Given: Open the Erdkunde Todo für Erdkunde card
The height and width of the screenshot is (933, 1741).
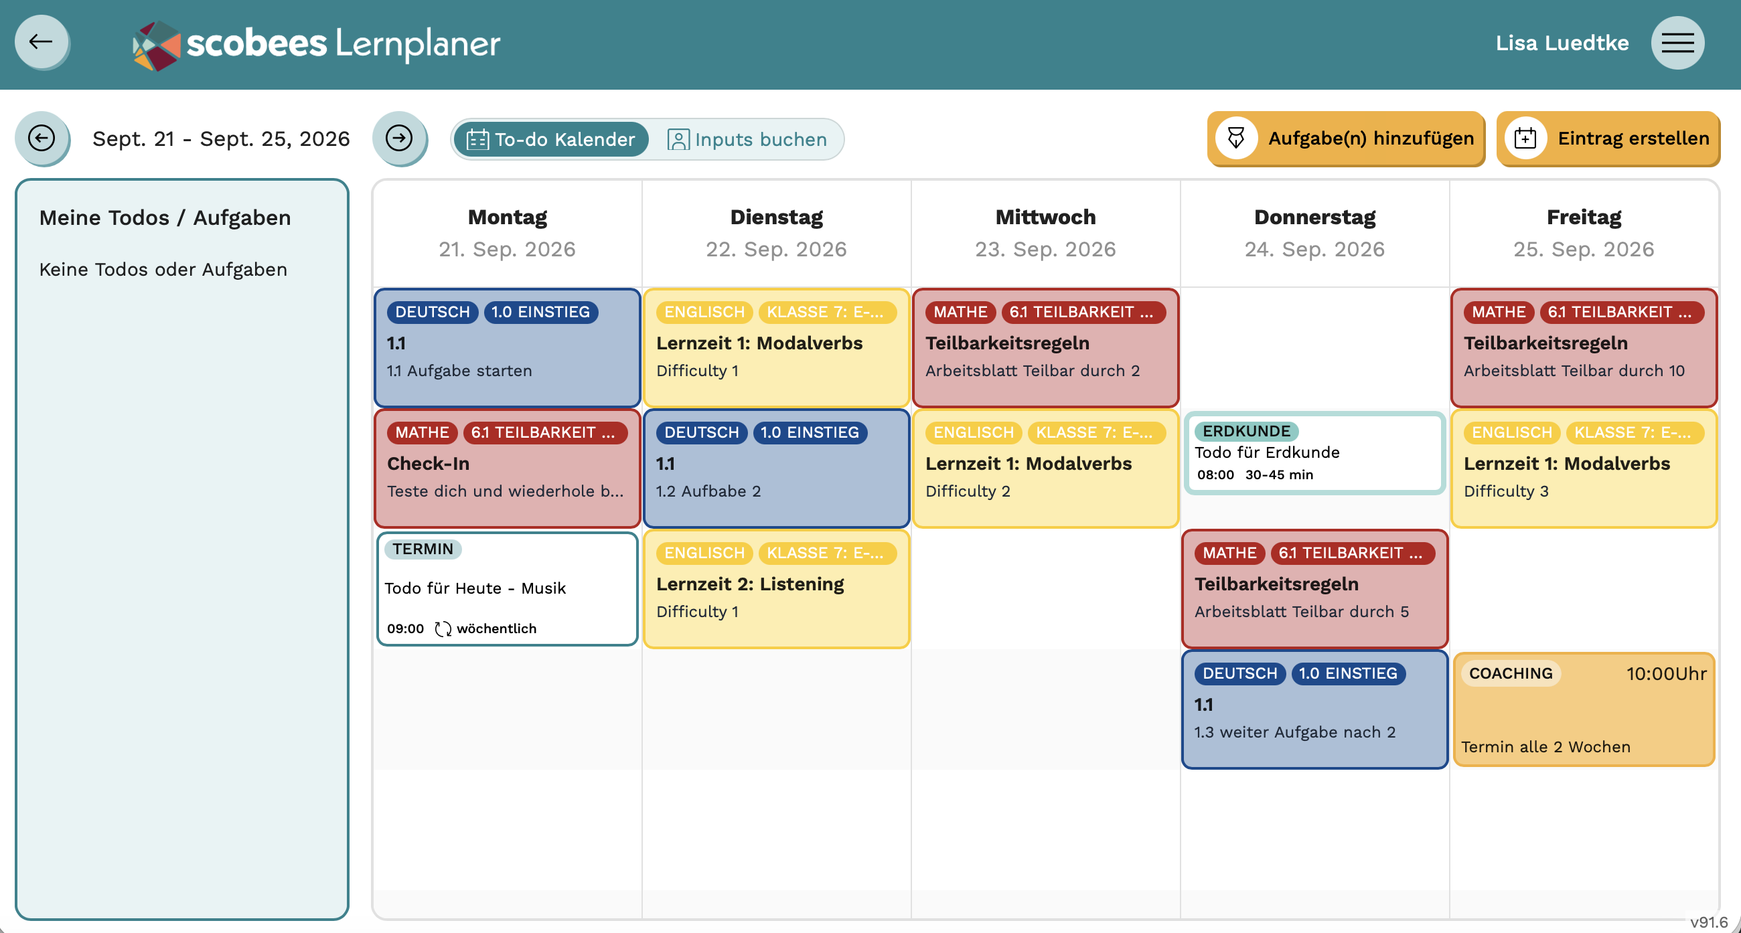Looking at the screenshot, I should (1314, 452).
